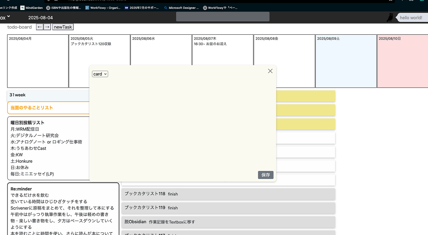Focus the top search input field

pyautogui.click(x=223, y=16)
